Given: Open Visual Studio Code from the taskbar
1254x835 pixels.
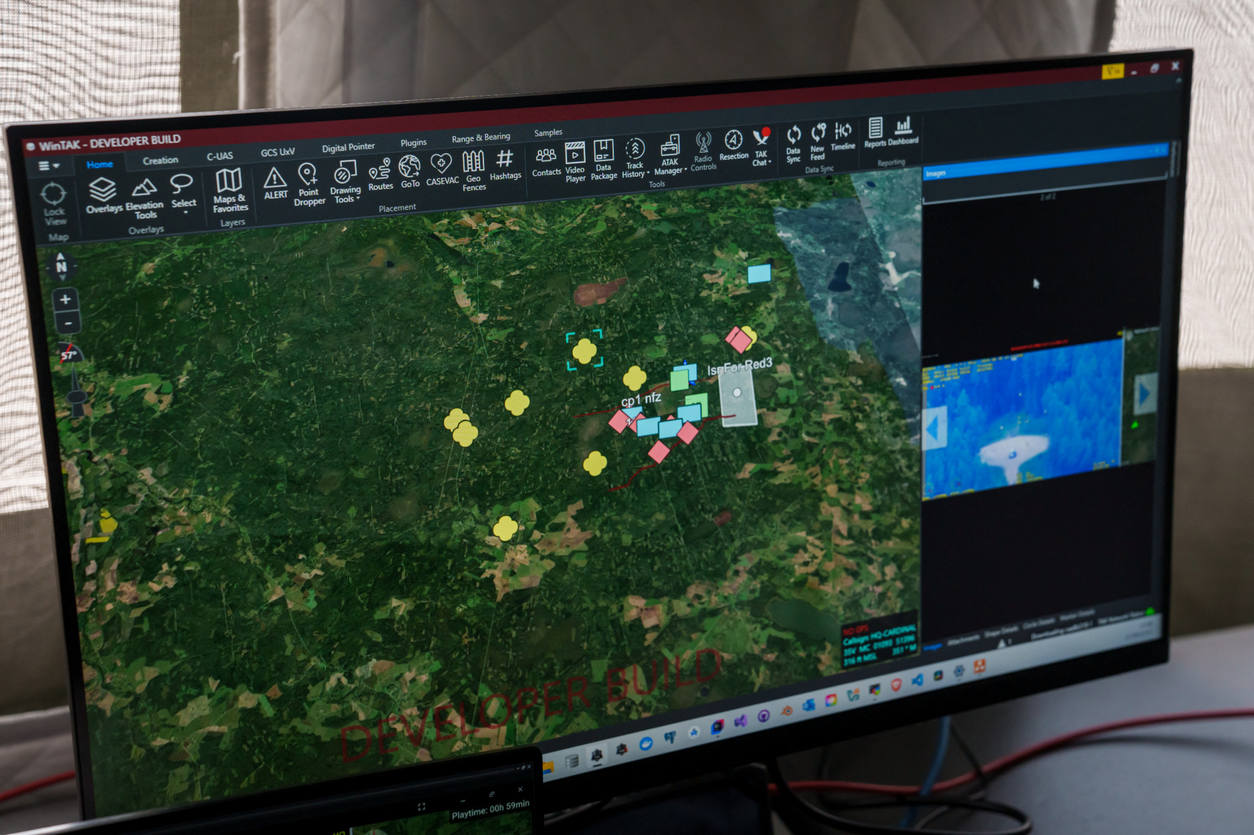Looking at the screenshot, I should 917,680.
